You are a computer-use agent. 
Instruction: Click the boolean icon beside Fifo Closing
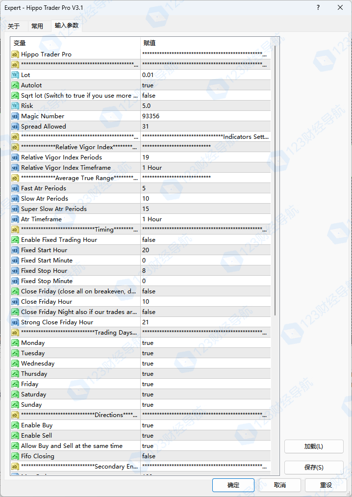click(15, 456)
